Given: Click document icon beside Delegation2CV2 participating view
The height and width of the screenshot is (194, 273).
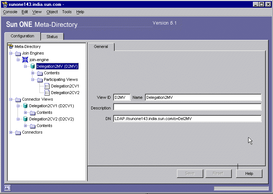Looking at the screenshot, I should 47,93.
